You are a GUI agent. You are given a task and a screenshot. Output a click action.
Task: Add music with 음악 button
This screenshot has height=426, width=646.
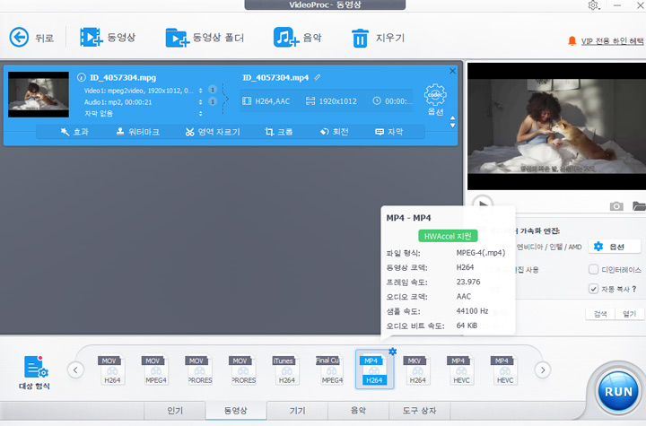pyautogui.click(x=297, y=38)
